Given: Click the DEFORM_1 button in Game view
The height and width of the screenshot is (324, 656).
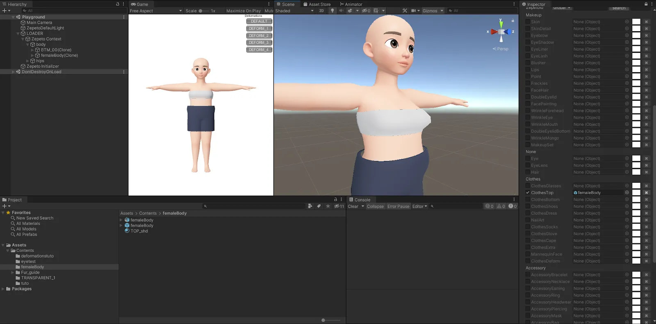Looking at the screenshot, I should 259,29.
